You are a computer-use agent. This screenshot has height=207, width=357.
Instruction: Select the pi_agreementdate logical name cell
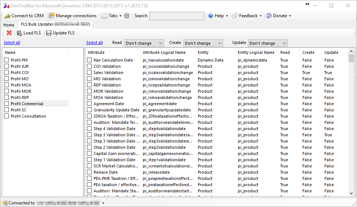pyautogui.click(x=160, y=104)
